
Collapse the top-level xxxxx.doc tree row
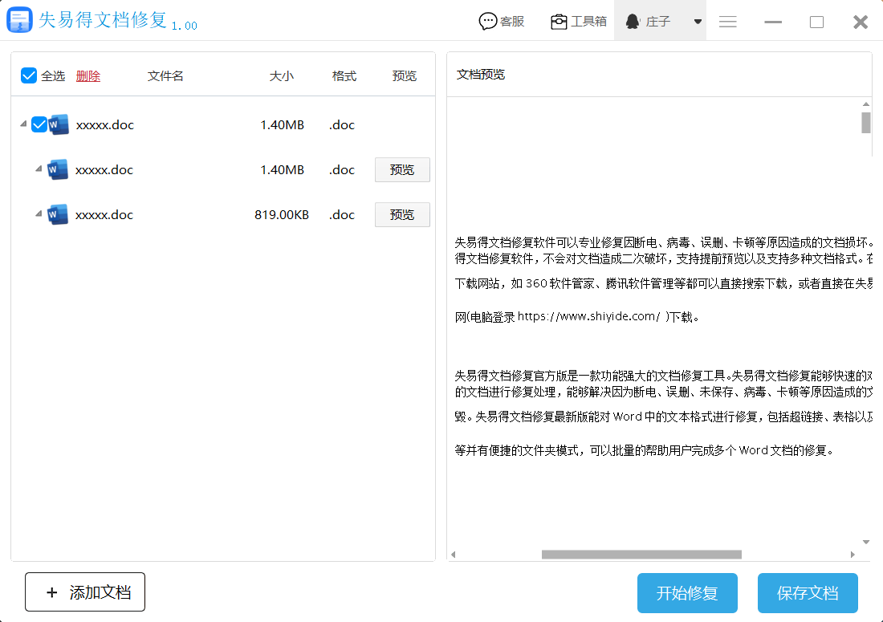[23, 124]
